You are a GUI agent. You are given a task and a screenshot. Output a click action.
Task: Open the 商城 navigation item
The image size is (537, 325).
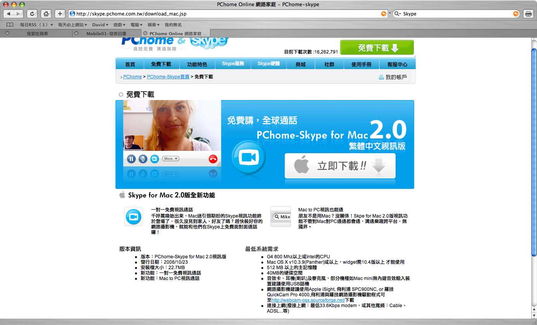click(301, 64)
